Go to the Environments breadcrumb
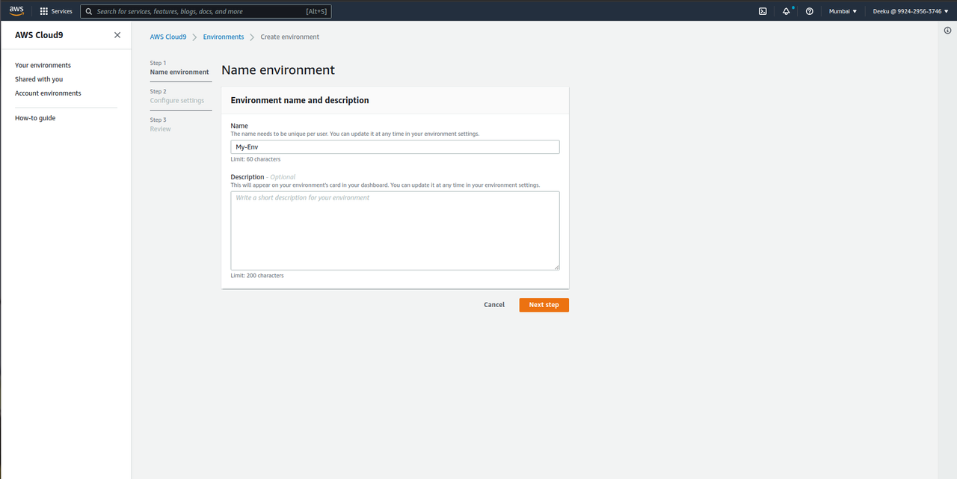 coord(224,37)
